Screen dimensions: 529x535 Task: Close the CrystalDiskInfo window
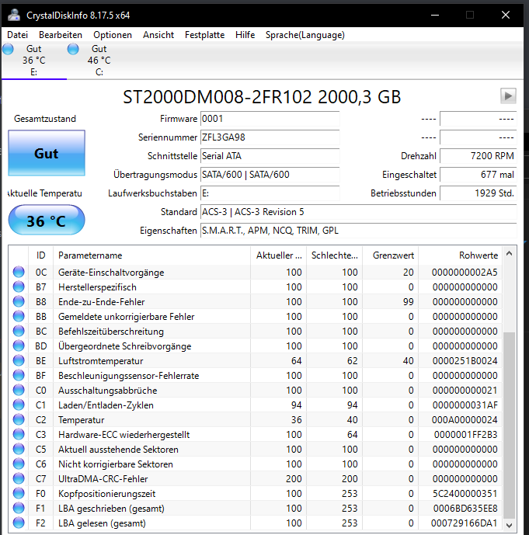pos(506,15)
